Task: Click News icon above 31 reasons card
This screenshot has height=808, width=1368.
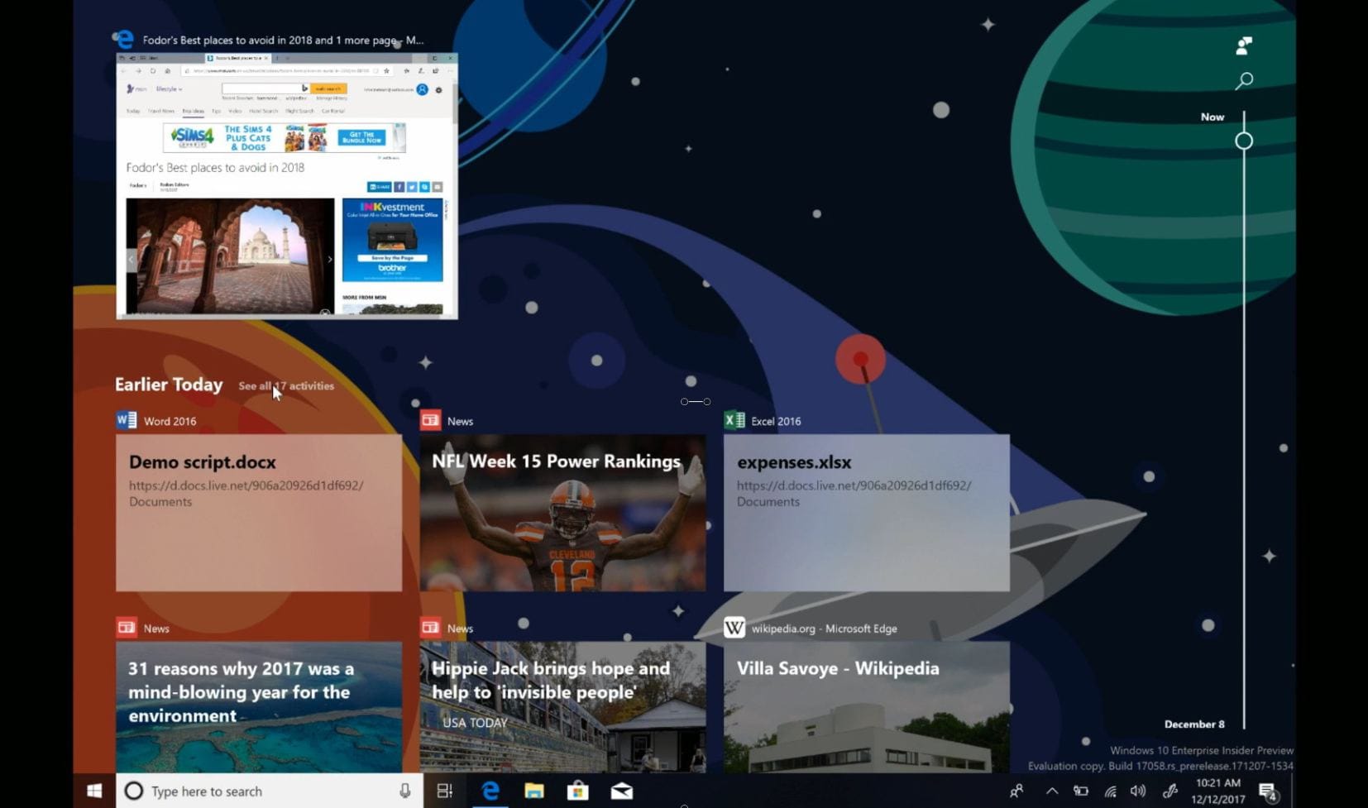Action: [x=127, y=628]
